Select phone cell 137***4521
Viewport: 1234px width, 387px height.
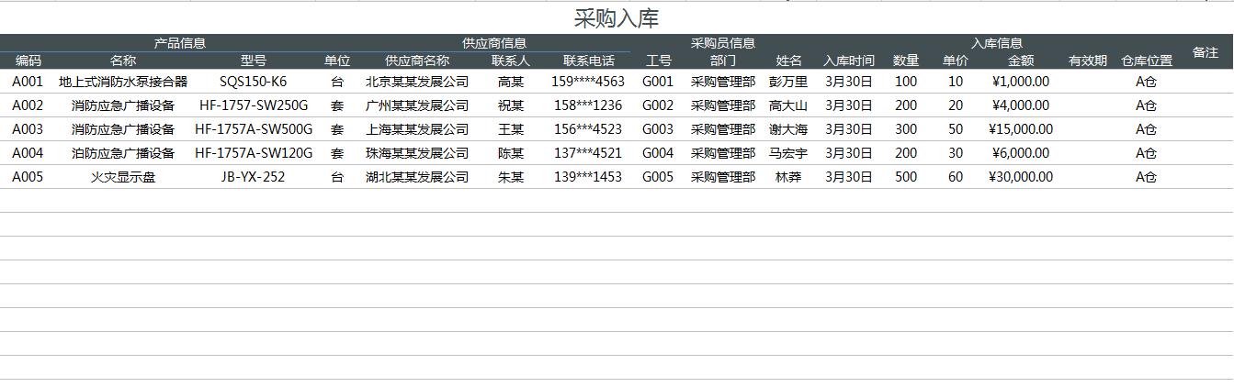click(588, 153)
